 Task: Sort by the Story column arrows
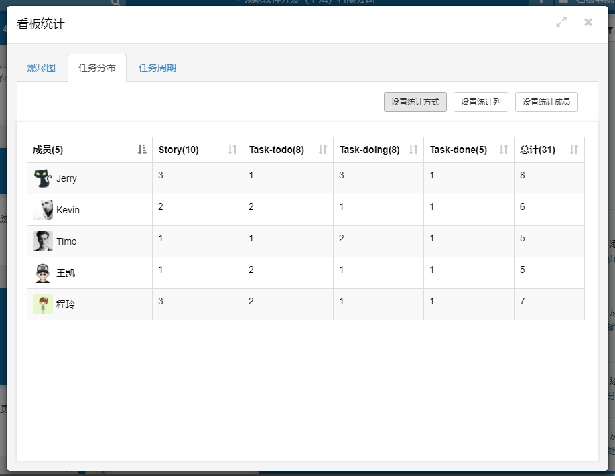click(x=232, y=150)
